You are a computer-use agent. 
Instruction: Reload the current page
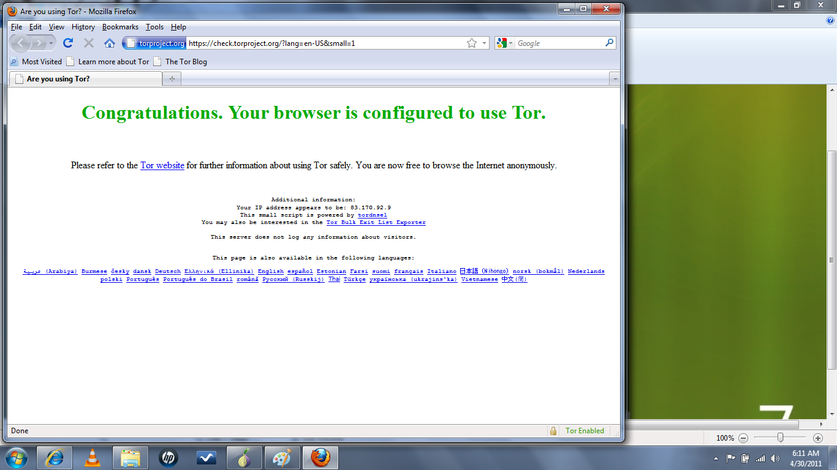67,43
